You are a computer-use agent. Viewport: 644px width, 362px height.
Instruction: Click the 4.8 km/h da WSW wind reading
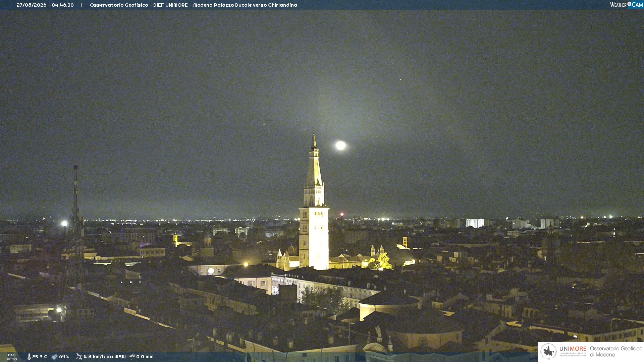[x=104, y=357]
